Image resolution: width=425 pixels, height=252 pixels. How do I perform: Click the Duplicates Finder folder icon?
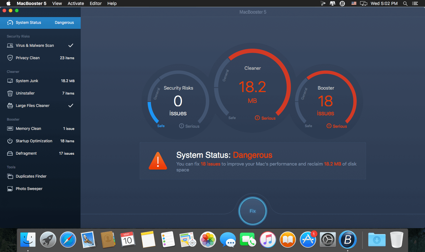tap(10, 176)
